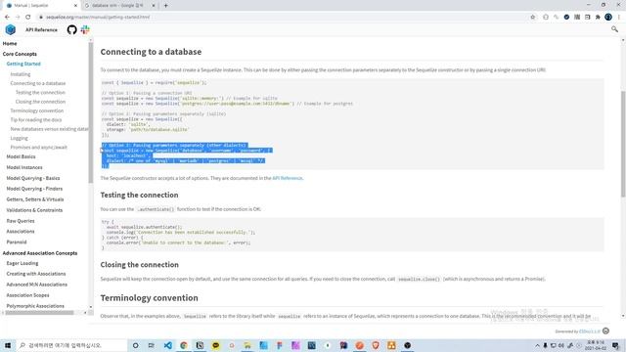Select Core Concepts in sidebar
The width and height of the screenshot is (626, 352).
(x=20, y=54)
